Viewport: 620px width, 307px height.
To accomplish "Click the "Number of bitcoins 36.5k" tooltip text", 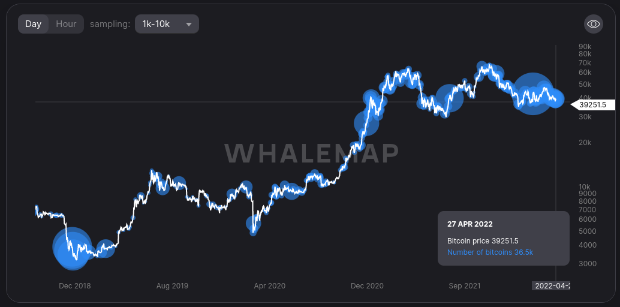I will 490,252.
